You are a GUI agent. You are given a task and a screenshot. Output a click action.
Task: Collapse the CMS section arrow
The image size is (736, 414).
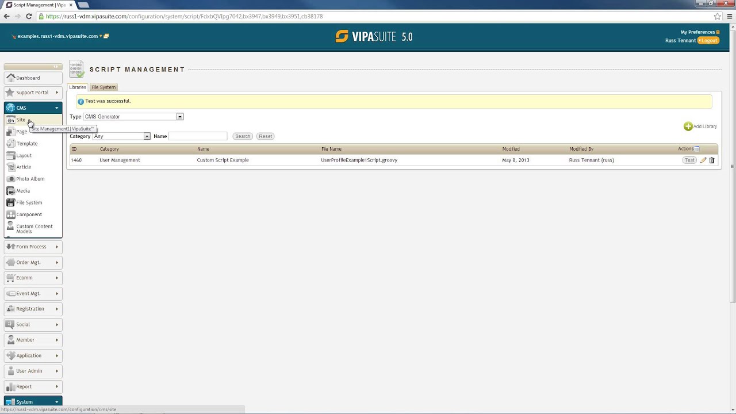click(56, 108)
